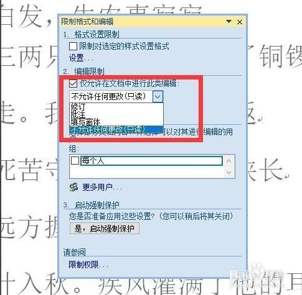Open the 限制权限... link

click(88, 265)
